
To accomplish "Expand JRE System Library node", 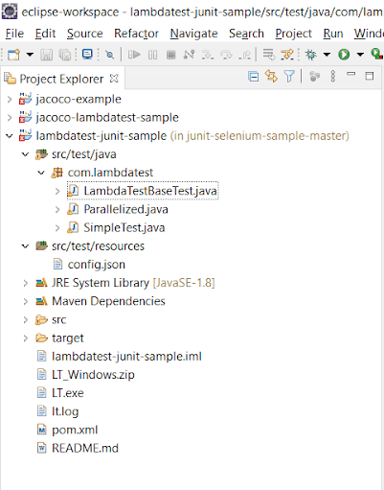I will (x=26, y=283).
